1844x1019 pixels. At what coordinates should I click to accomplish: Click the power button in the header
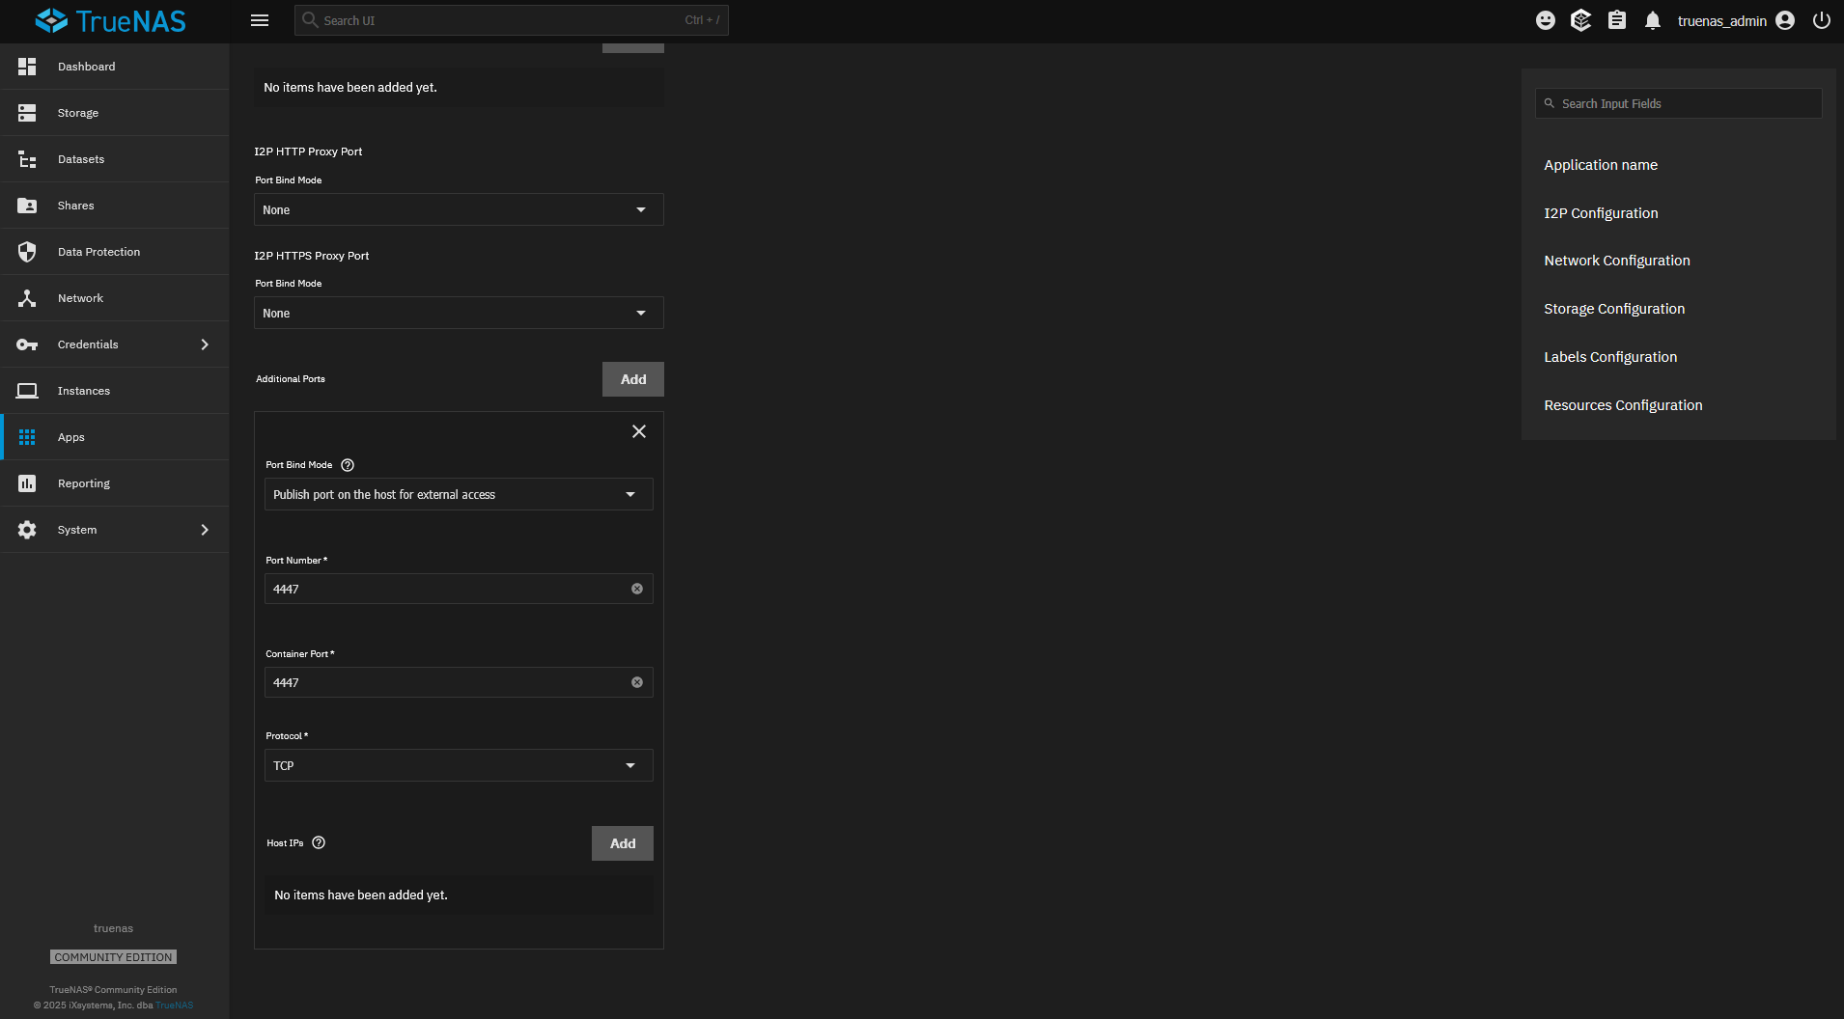pos(1821,19)
